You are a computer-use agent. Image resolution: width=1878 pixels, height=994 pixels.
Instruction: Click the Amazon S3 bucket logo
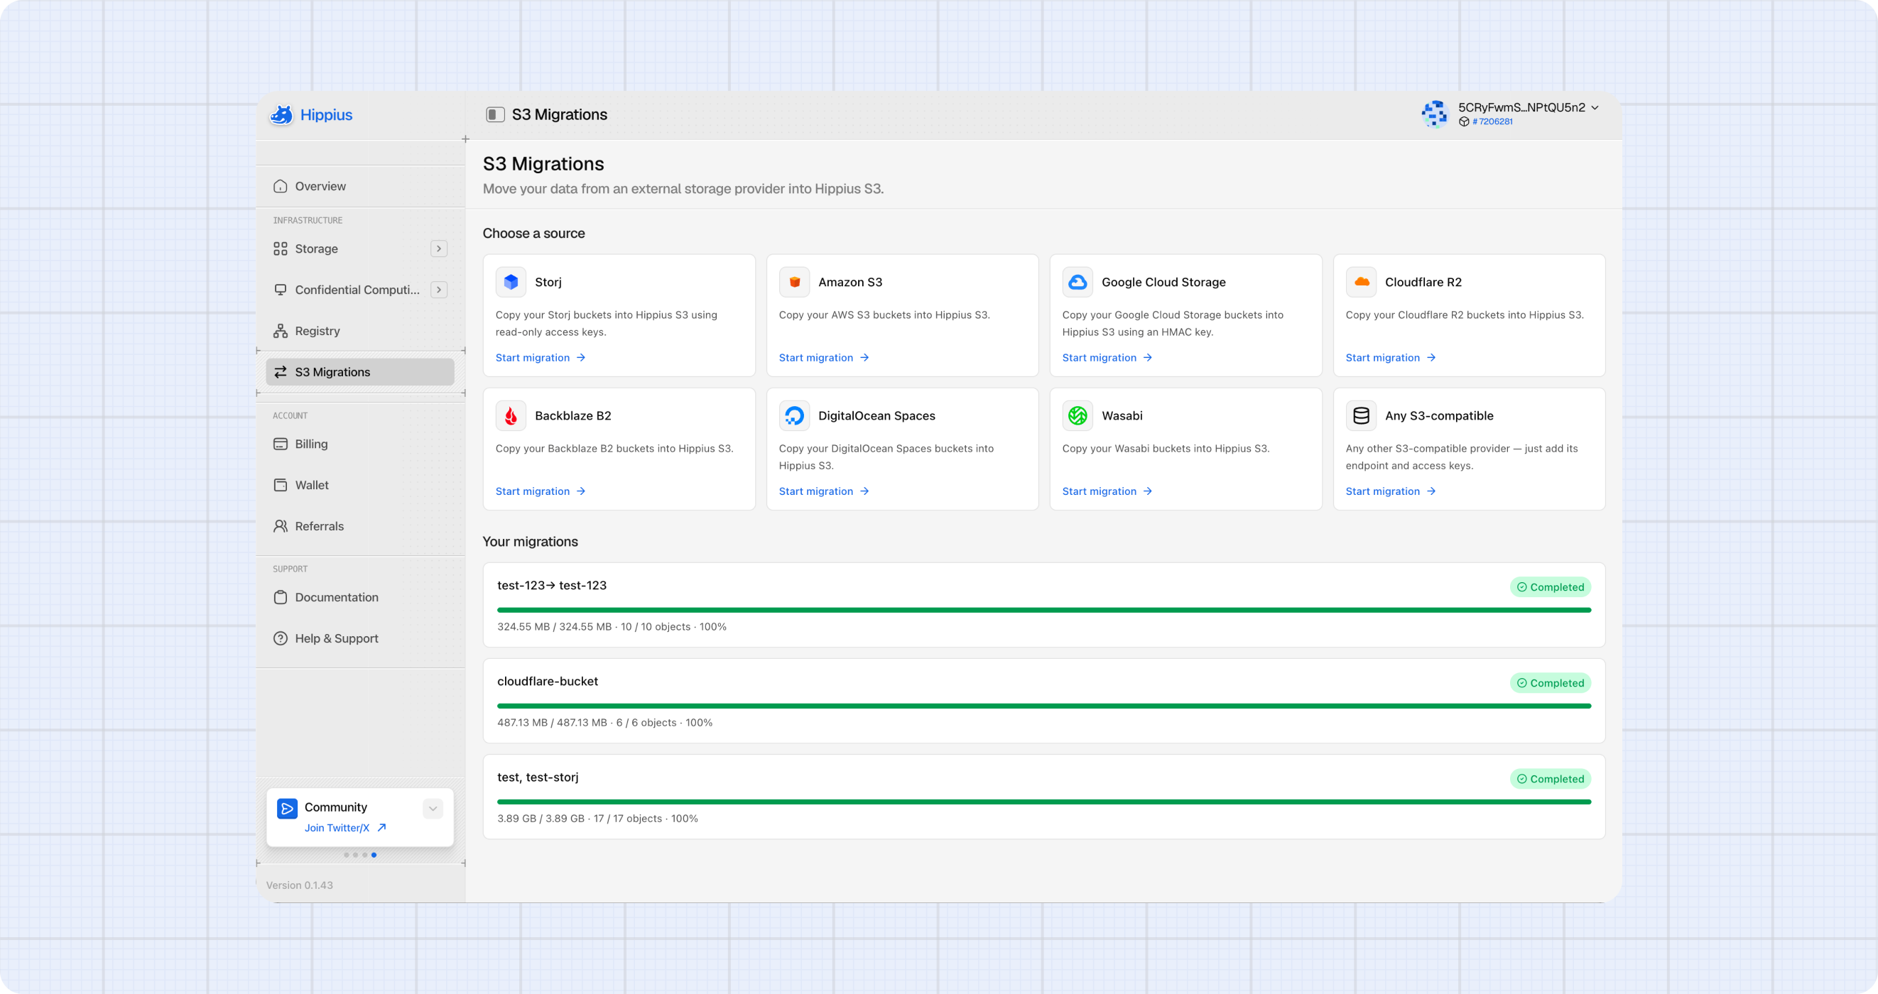pyautogui.click(x=794, y=282)
